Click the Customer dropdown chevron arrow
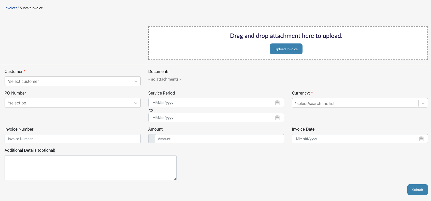The width and height of the screenshot is (431, 201). click(136, 81)
